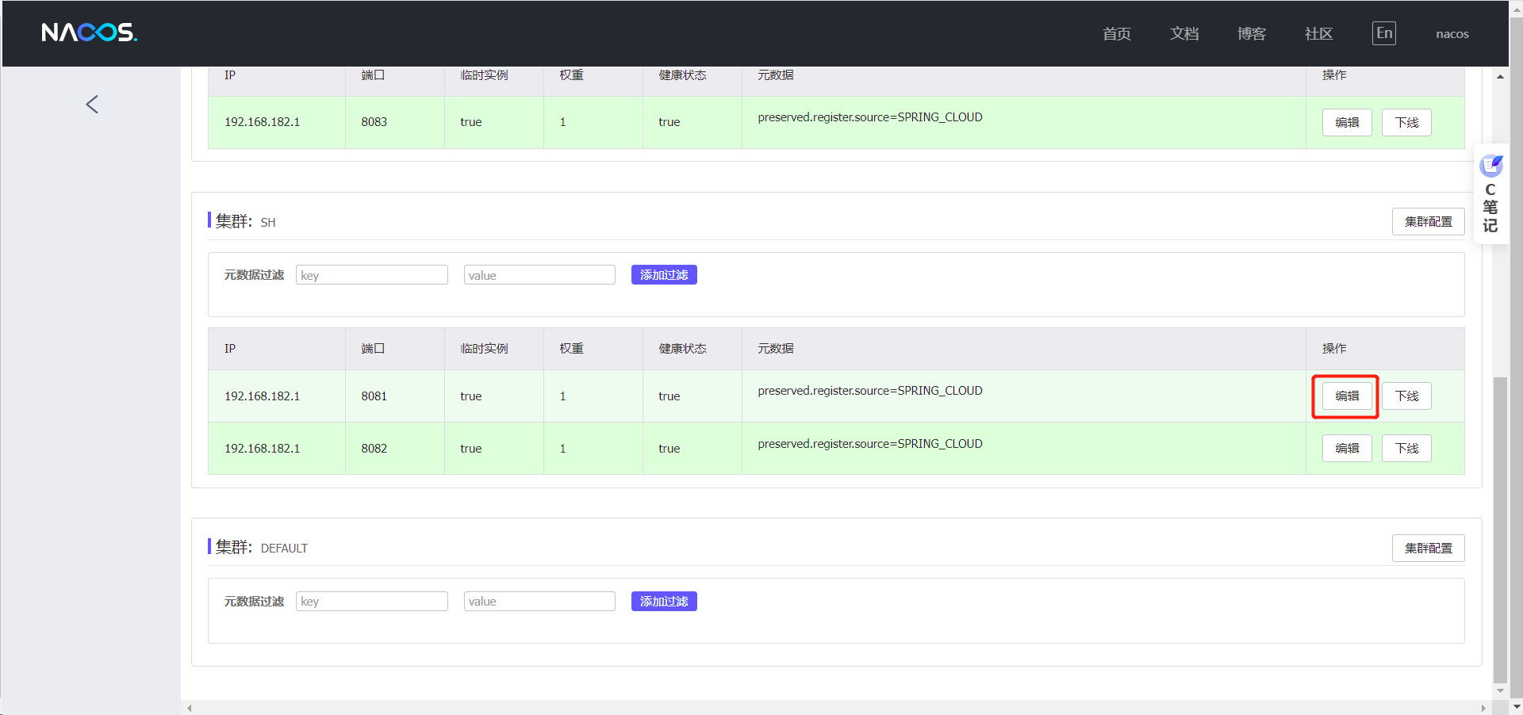Click the inner scrollbar up arrow
This screenshot has width=1523, height=715.
pyautogui.click(x=1500, y=77)
